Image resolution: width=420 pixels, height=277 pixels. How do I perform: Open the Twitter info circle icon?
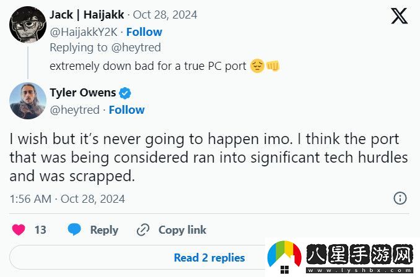400,198
